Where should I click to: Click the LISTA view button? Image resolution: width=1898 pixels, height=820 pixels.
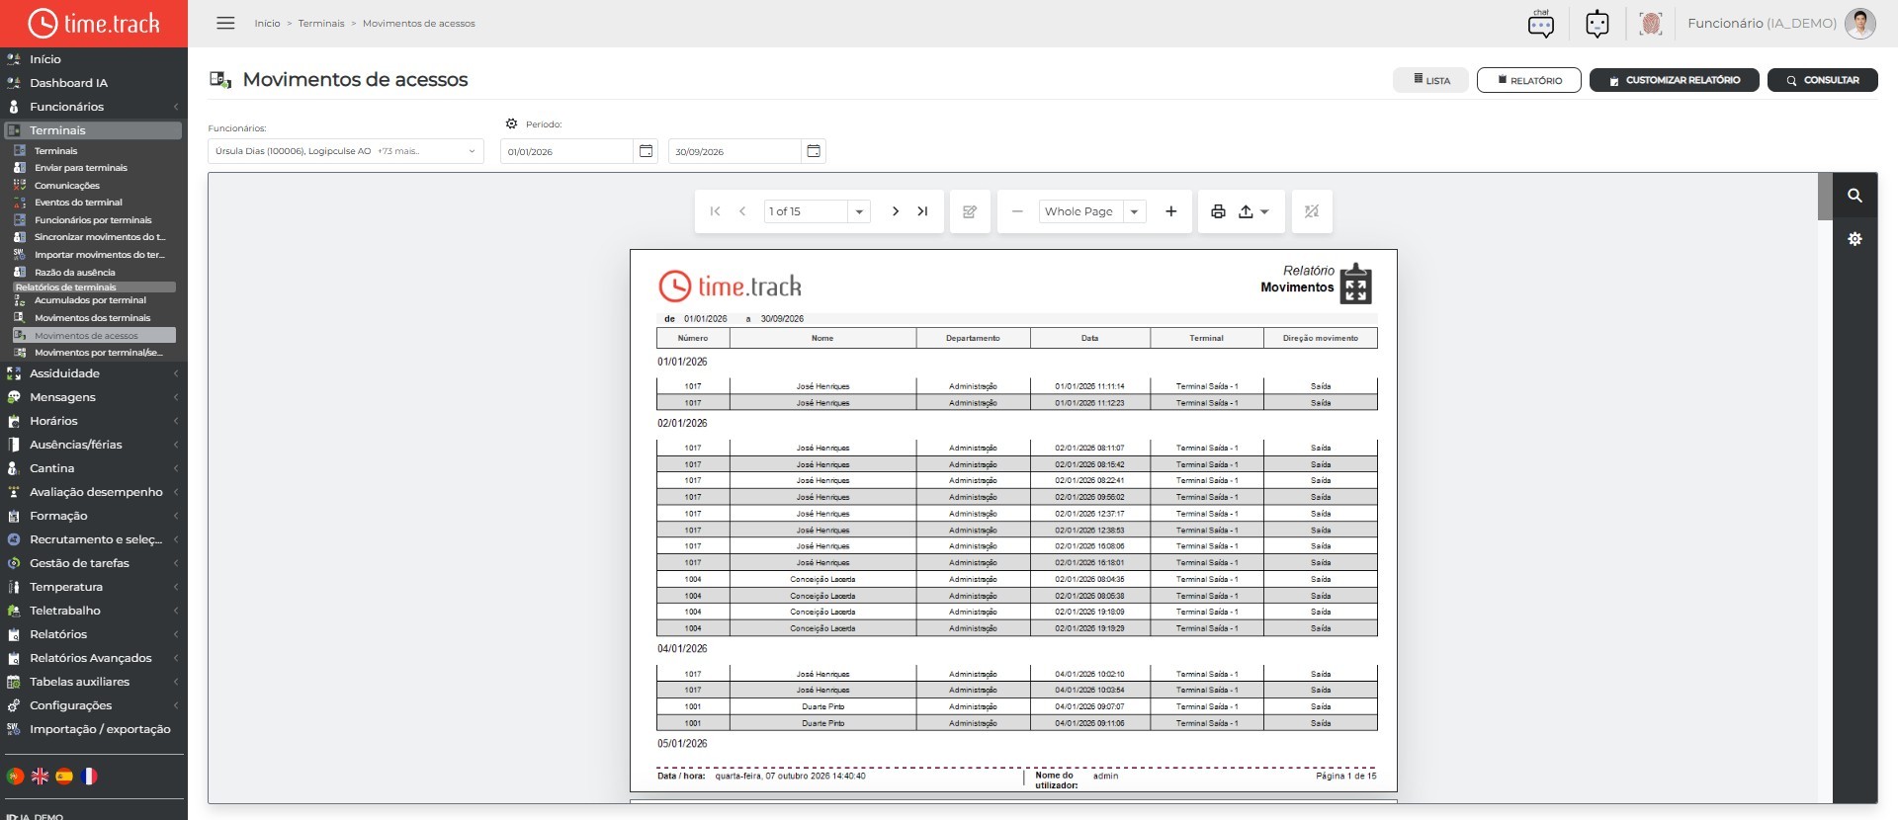pos(1430,80)
